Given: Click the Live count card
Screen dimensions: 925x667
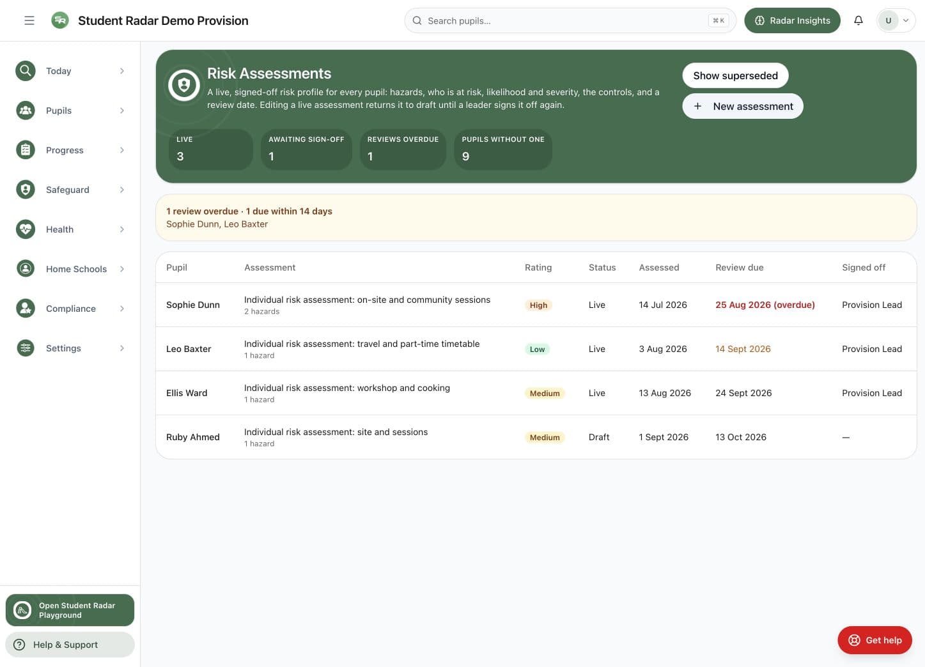Looking at the screenshot, I should pyautogui.click(x=210, y=149).
